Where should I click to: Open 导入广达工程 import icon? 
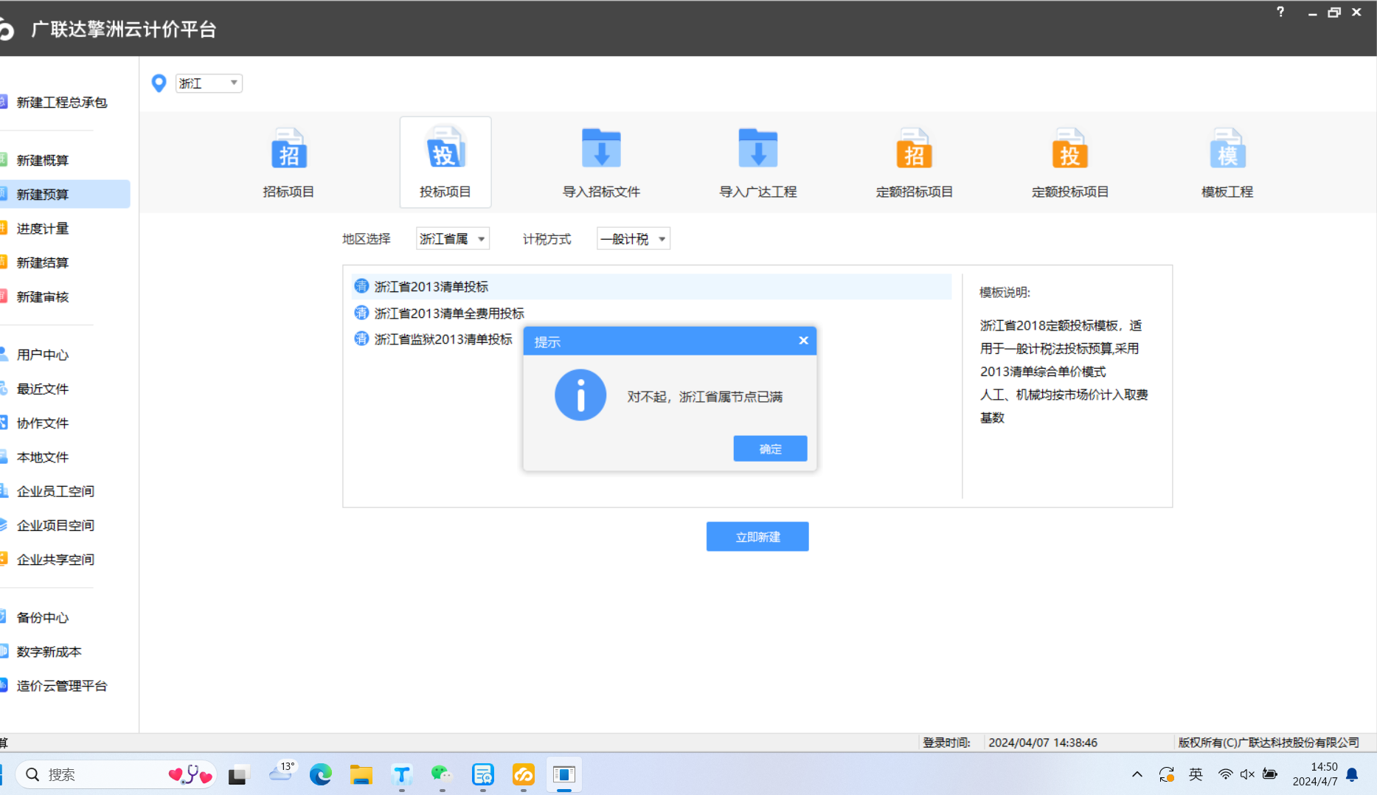pos(757,149)
